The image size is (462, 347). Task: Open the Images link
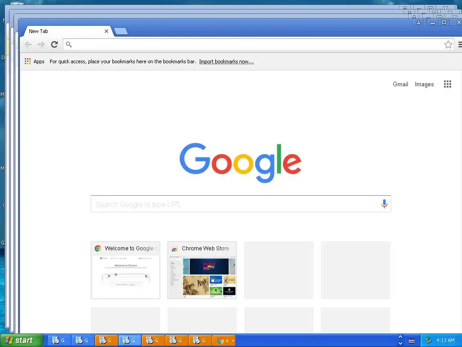click(424, 84)
